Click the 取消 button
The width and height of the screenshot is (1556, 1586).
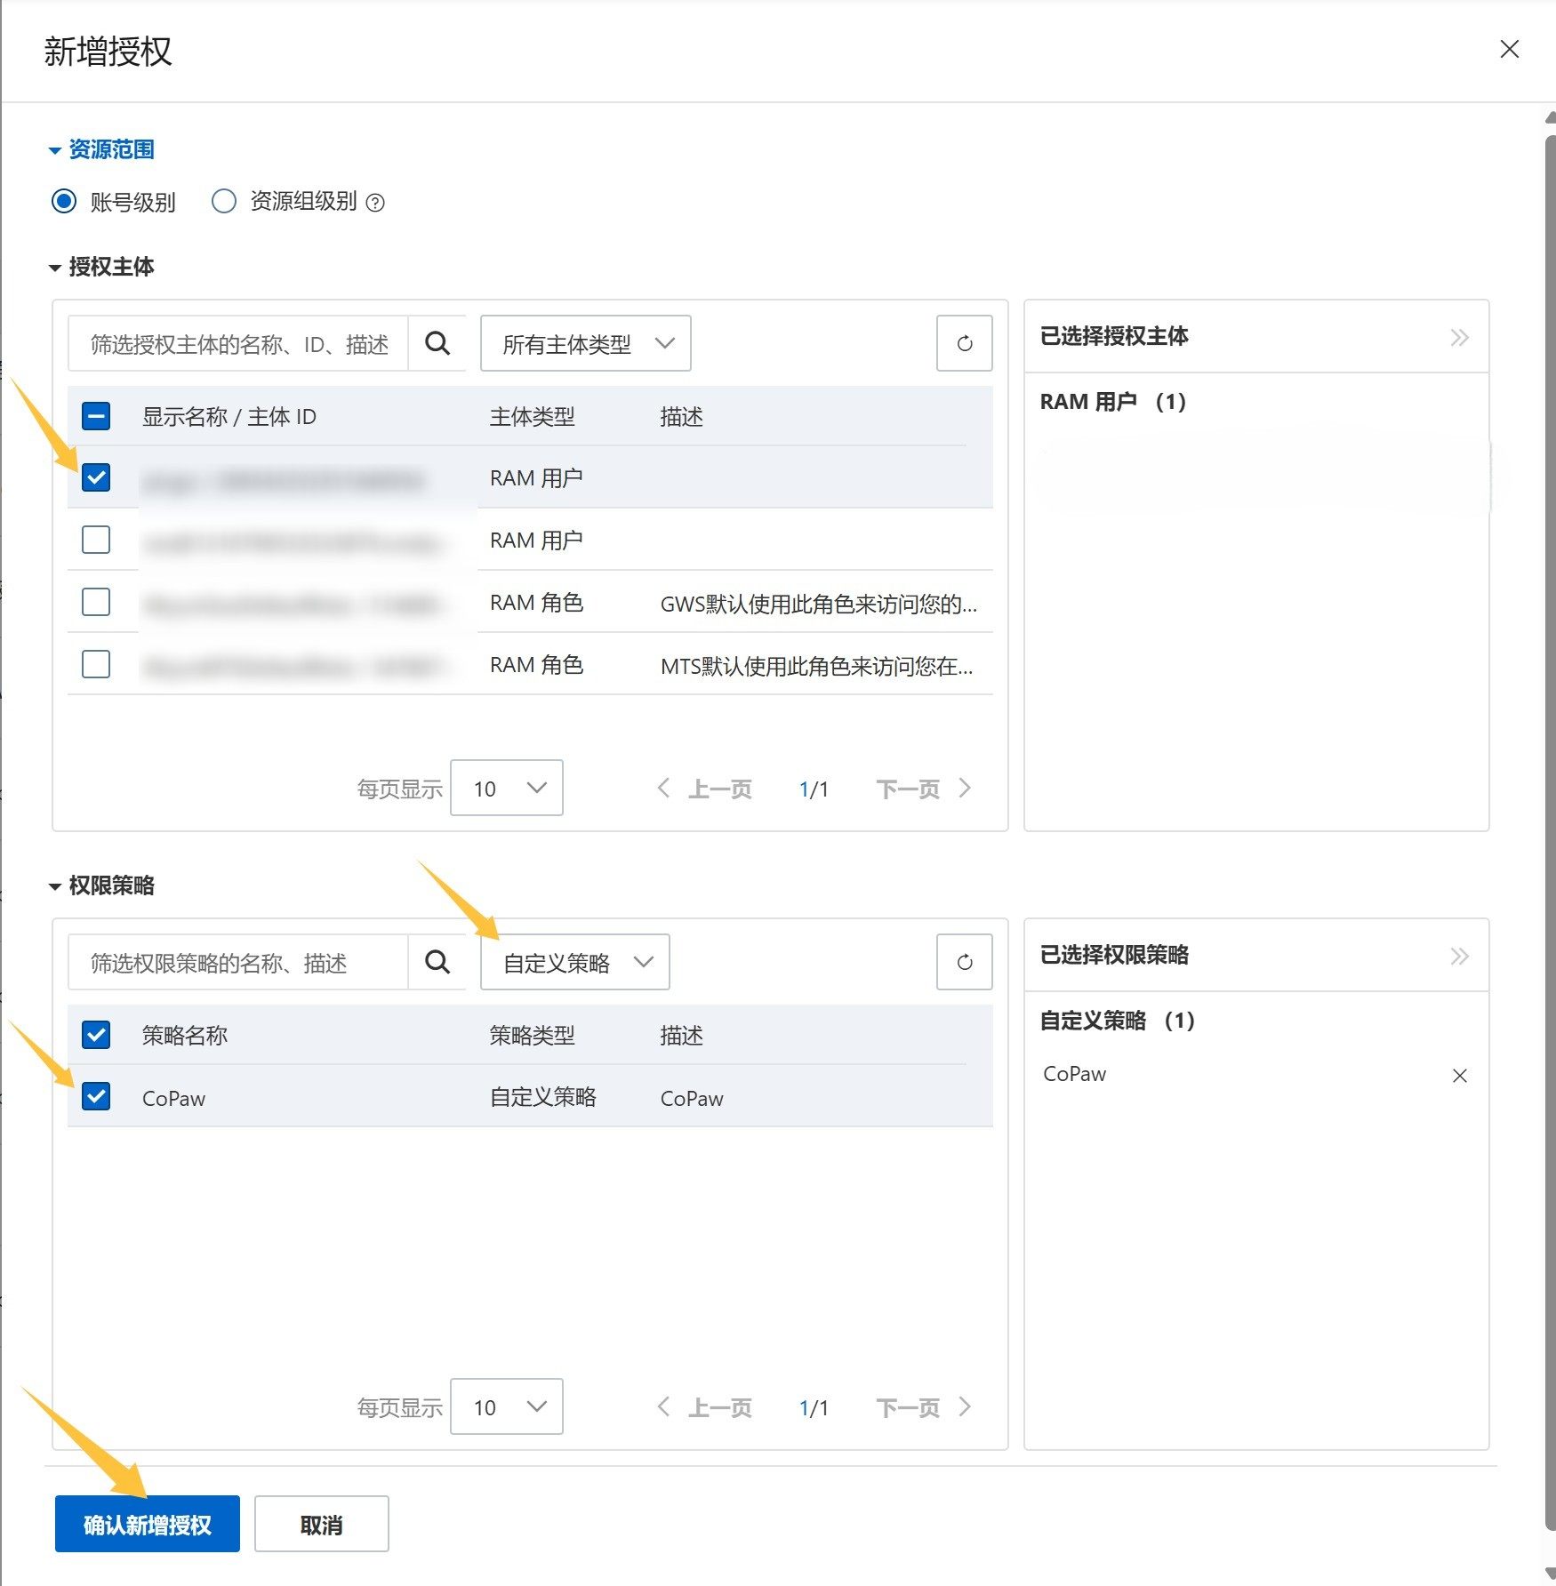coord(321,1524)
